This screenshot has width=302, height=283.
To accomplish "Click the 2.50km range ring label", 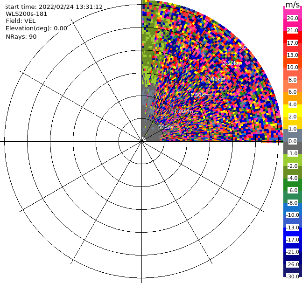I will (232, 63).
